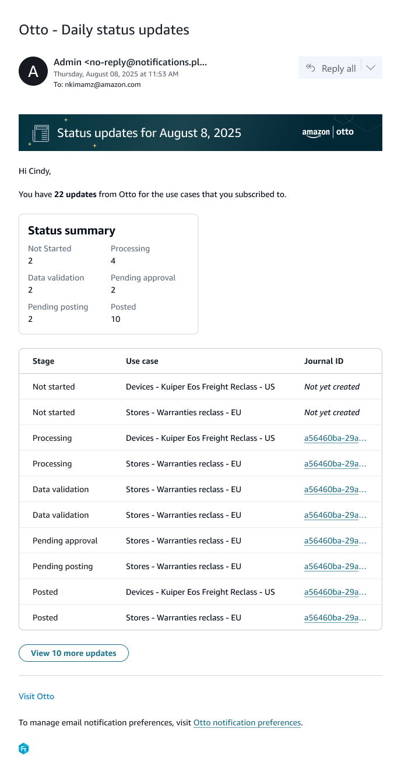Click 'Not yet created' in Devices Not started row
Image resolution: width=401 pixels, height=765 pixels.
coord(332,387)
